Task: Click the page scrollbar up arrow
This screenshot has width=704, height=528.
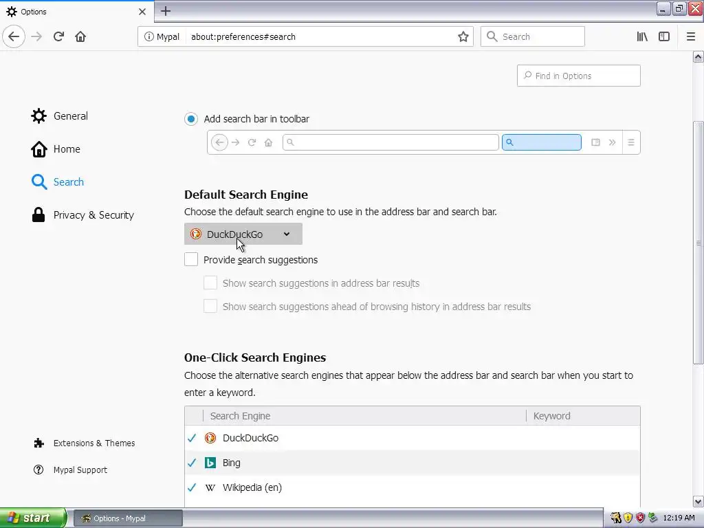Action: click(698, 57)
